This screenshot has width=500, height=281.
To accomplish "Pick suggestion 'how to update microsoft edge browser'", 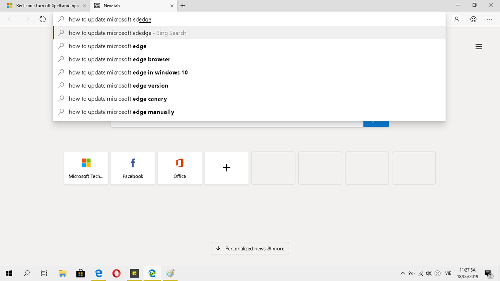I will (x=249, y=59).
